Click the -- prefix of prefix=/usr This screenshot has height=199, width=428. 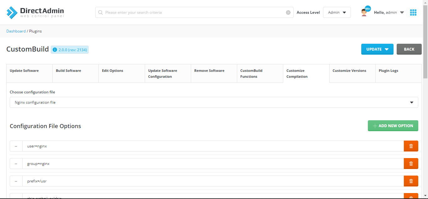click(x=16, y=181)
